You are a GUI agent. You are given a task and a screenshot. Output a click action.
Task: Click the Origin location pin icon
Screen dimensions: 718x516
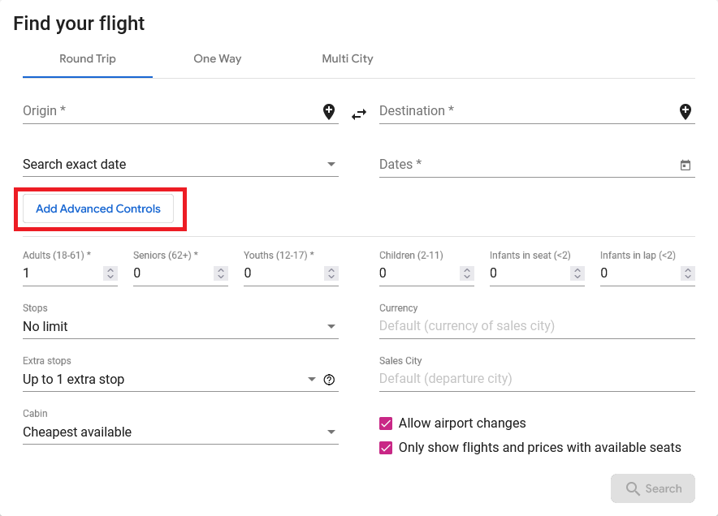pos(329,112)
